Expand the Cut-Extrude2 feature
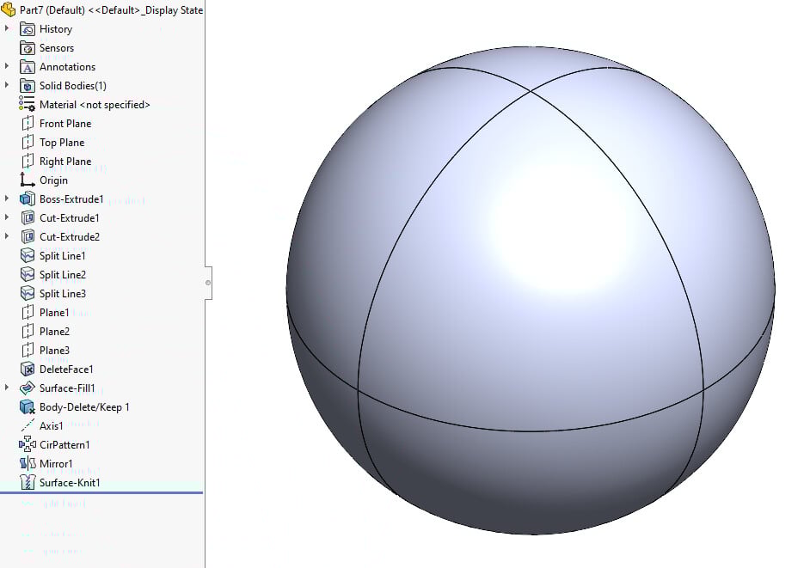810x568 pixels. coord(6,236)
